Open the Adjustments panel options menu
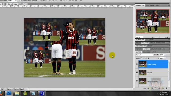 coord(169,46)
